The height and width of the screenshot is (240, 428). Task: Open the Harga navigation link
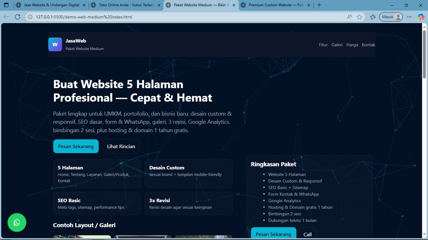pos(352,45)
